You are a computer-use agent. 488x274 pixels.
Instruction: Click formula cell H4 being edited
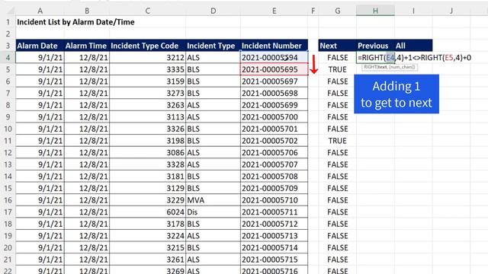pos(375,58)
